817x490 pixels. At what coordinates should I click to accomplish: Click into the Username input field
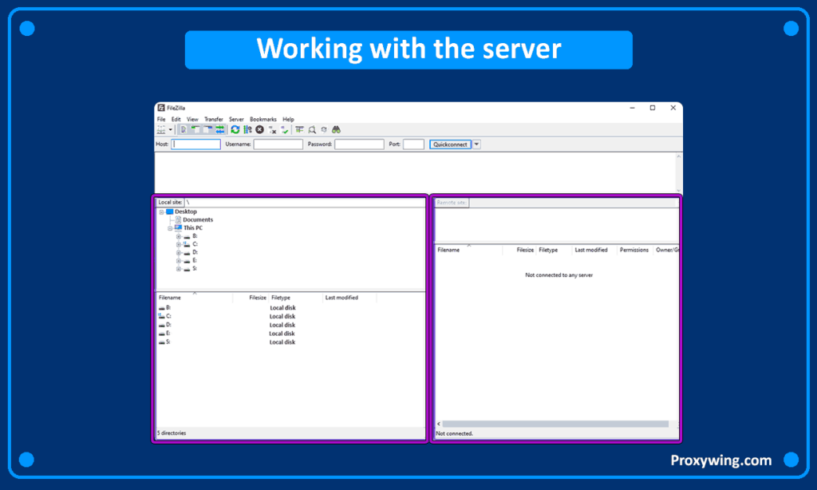point(278,144)
